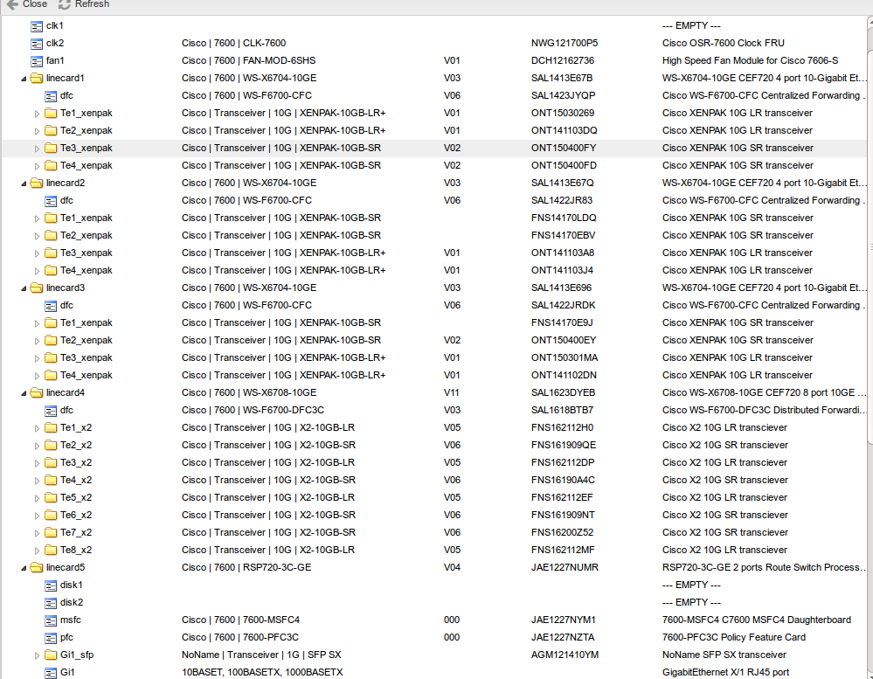The height and width of the screenshot is (679, 873).
Task: Click the linecard3 folder icon
Action: coord(37,288)
